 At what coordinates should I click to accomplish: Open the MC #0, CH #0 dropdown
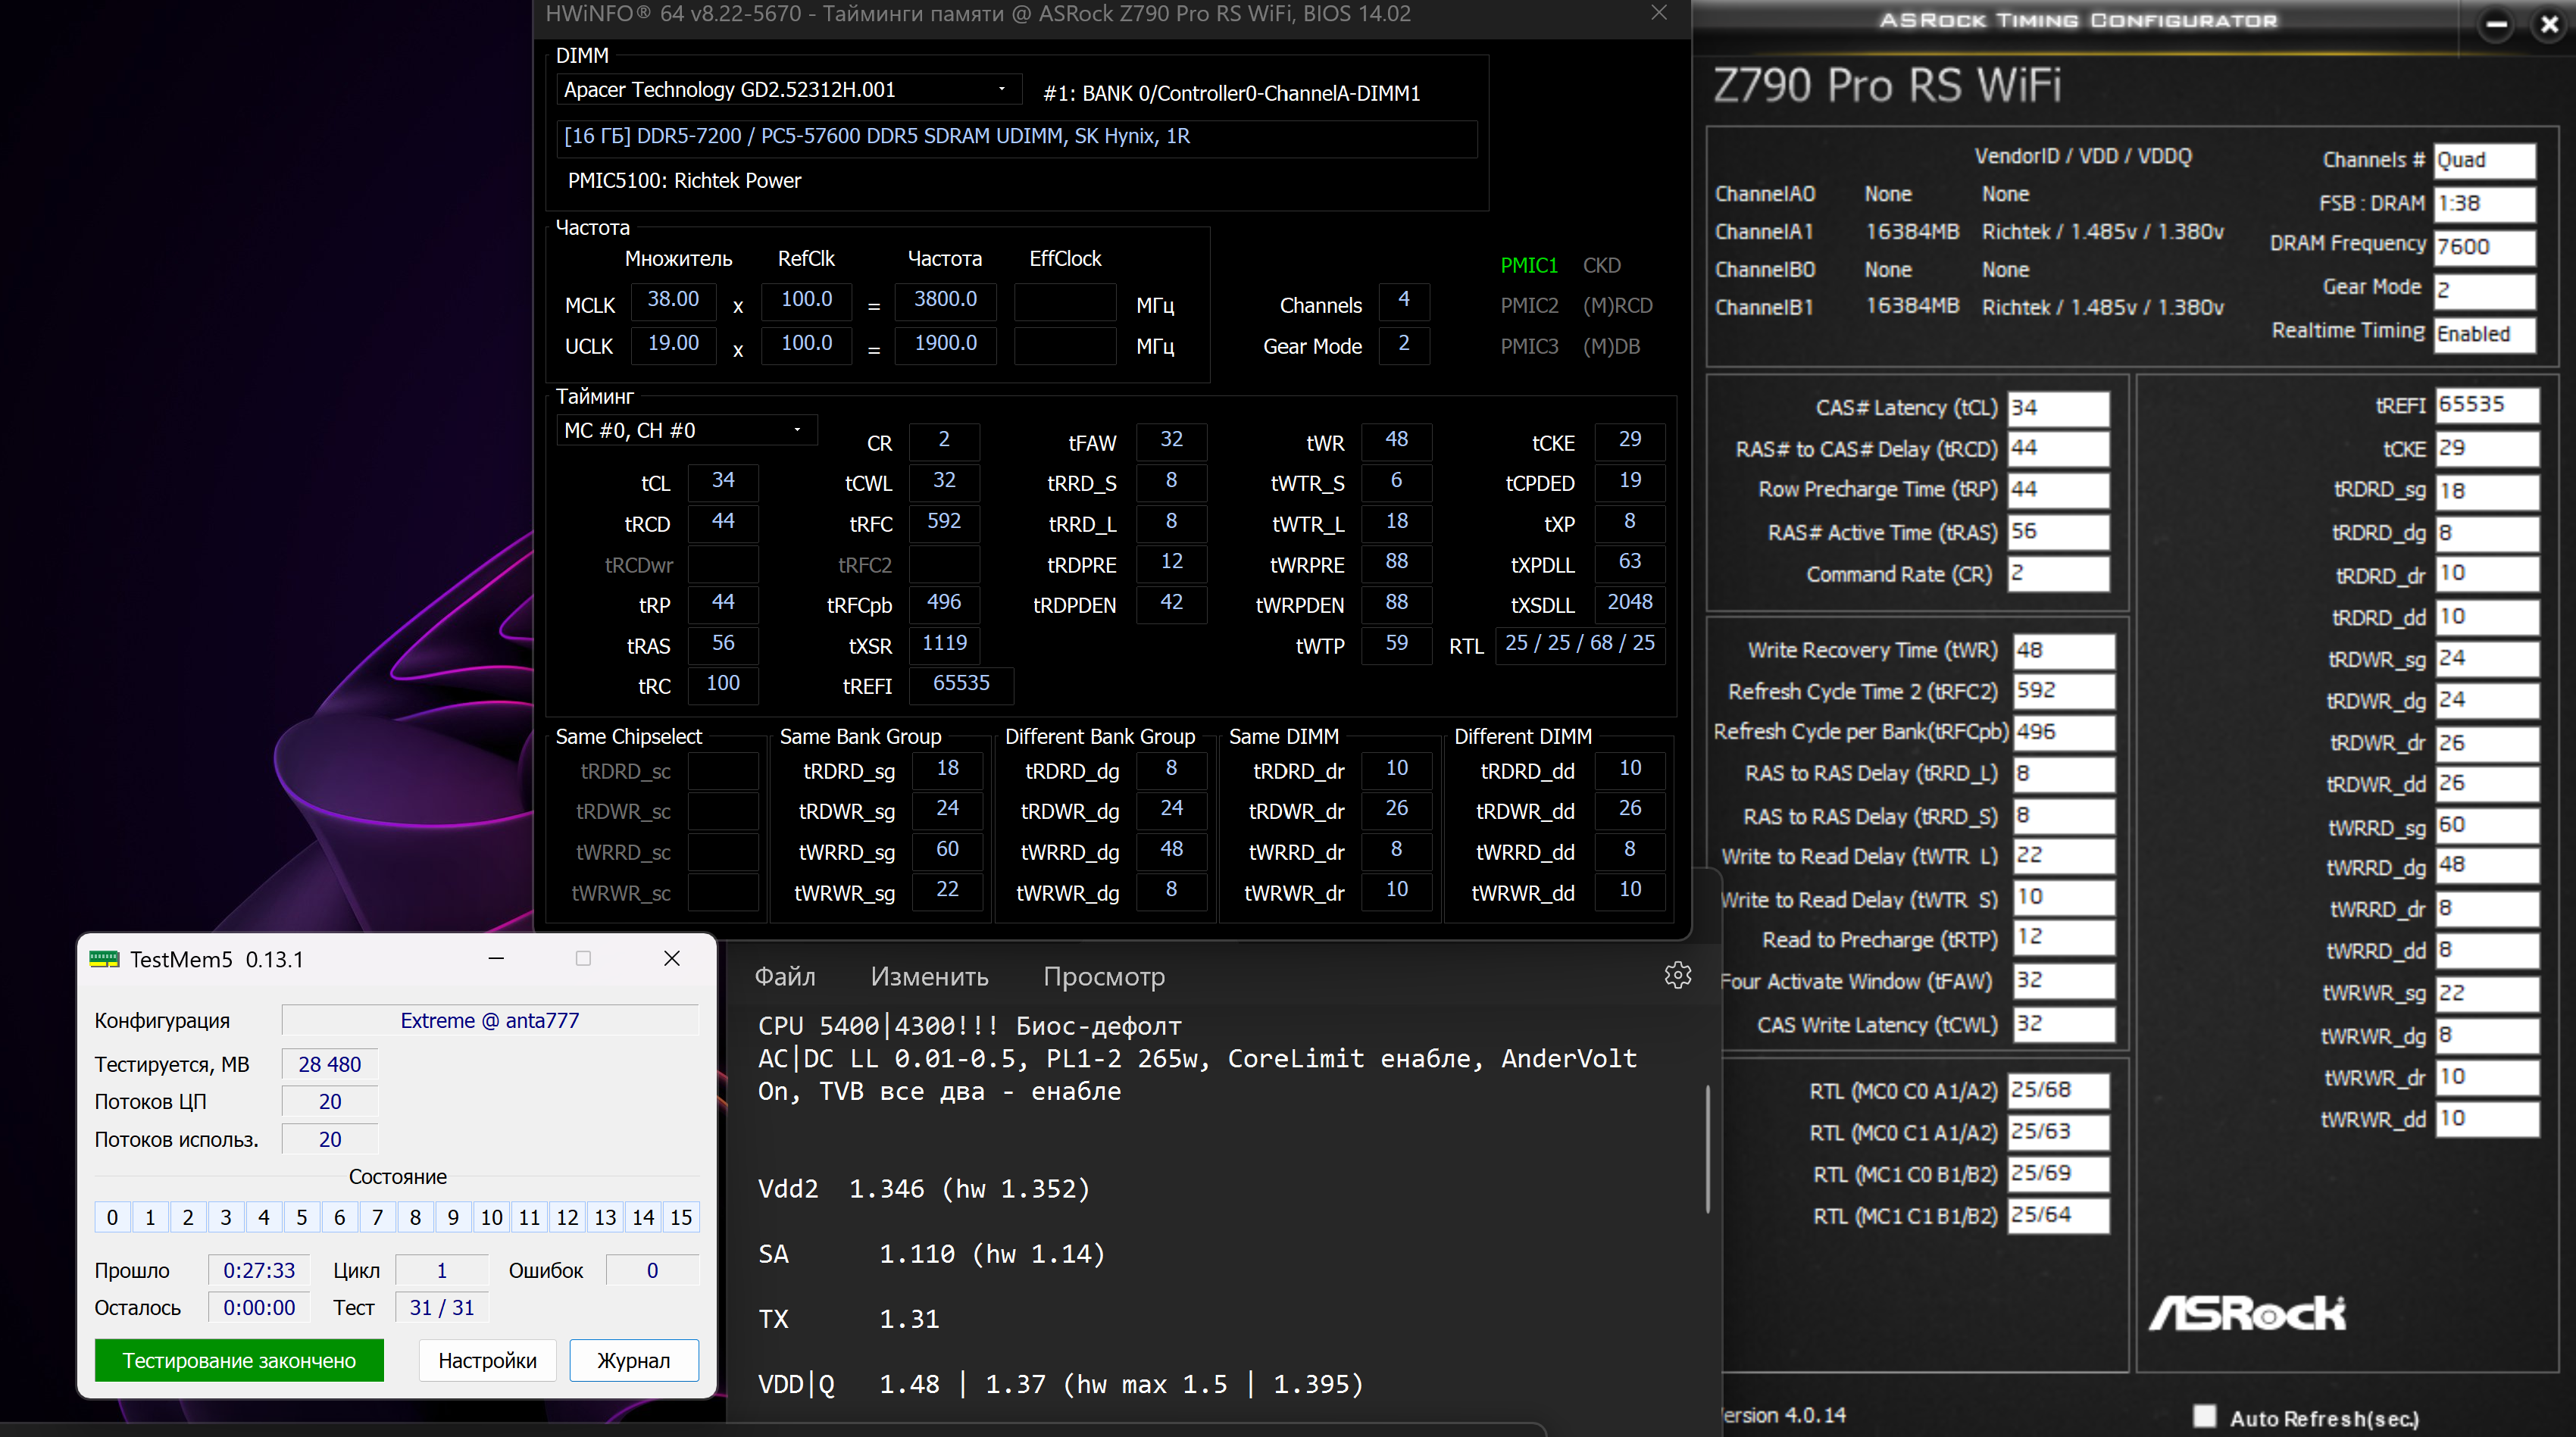pos(797,430)
